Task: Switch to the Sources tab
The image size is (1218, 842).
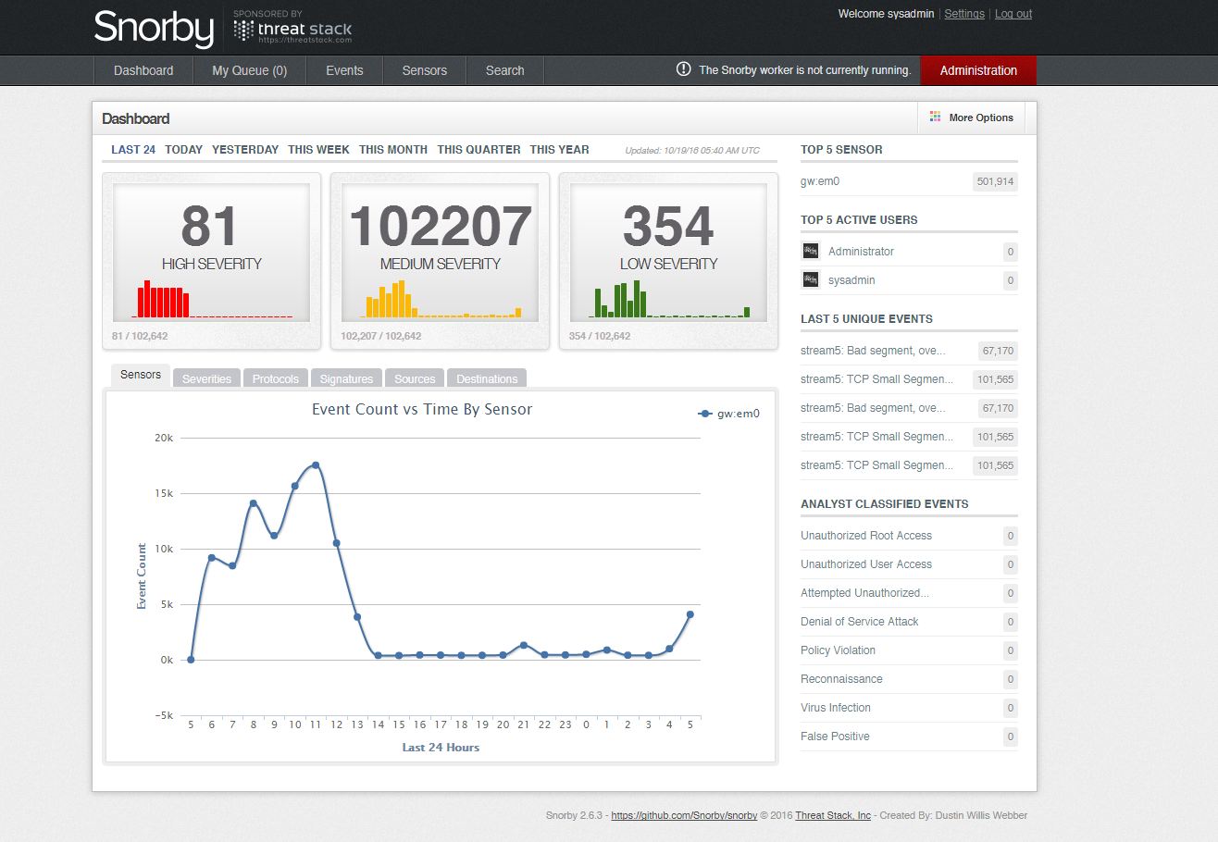Action: pos(415,378)
